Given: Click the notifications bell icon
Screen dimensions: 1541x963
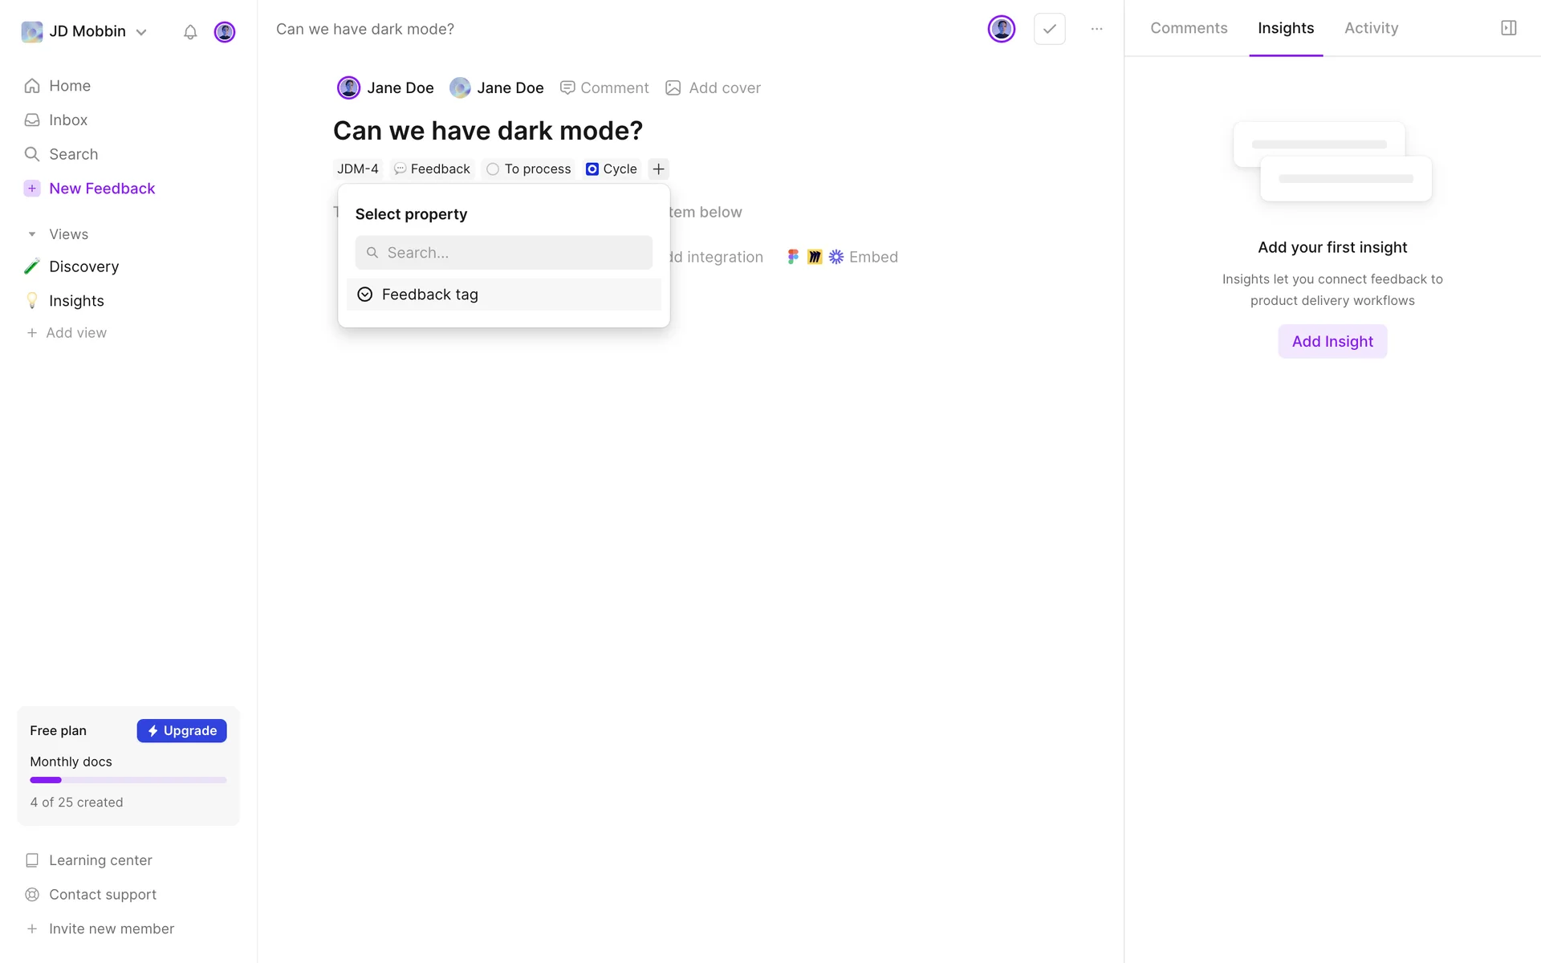Looking at the screenshot, I should tap(190, 32).
